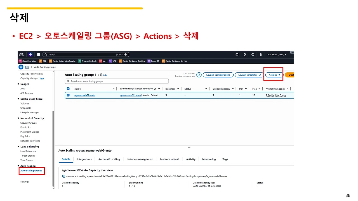
Task: Open Key Pairs in sidebar
Action: [25, 137]
